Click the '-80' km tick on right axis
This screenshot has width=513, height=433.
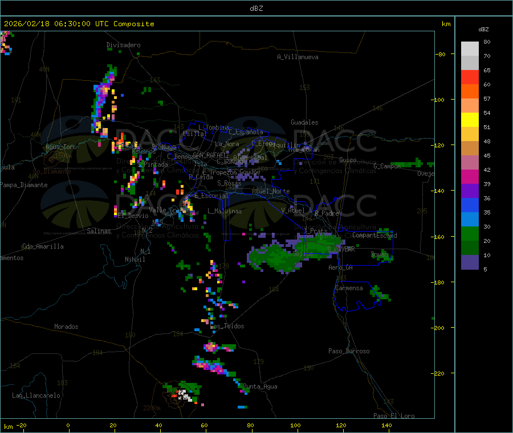point(440,54)
